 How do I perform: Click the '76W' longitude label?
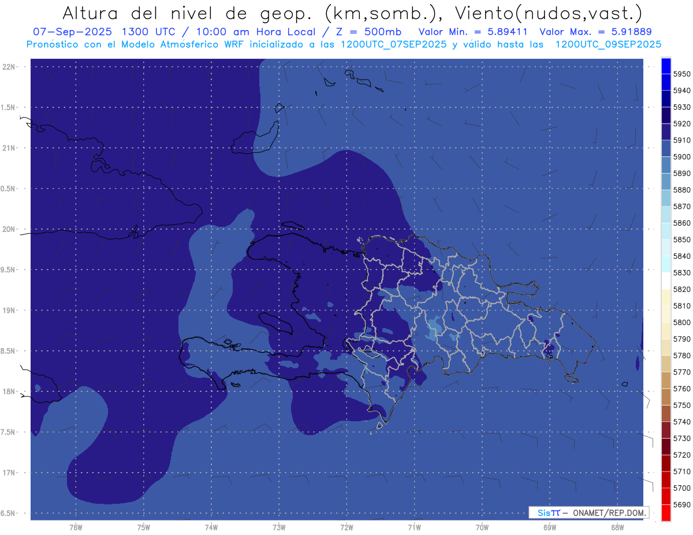click(x=76, y=527)
